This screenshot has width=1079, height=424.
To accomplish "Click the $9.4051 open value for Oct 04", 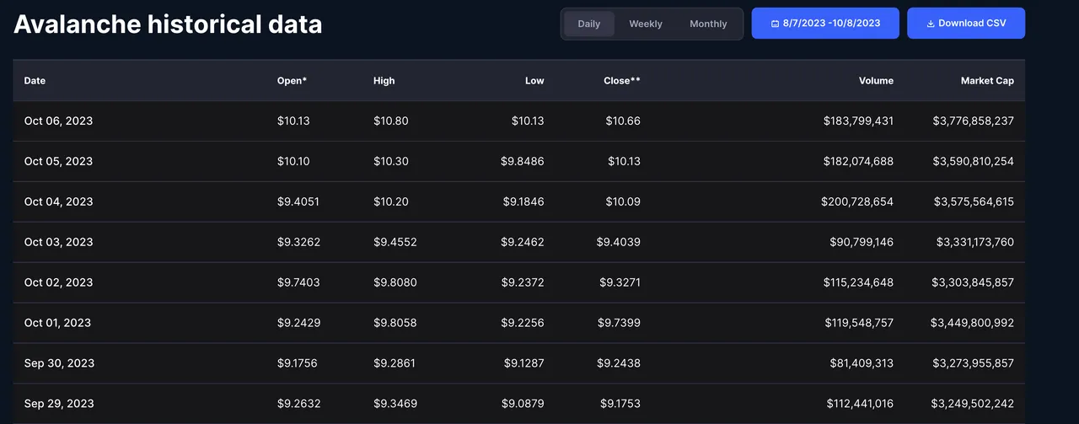I will pyautogui.click(x=298, y=202).
